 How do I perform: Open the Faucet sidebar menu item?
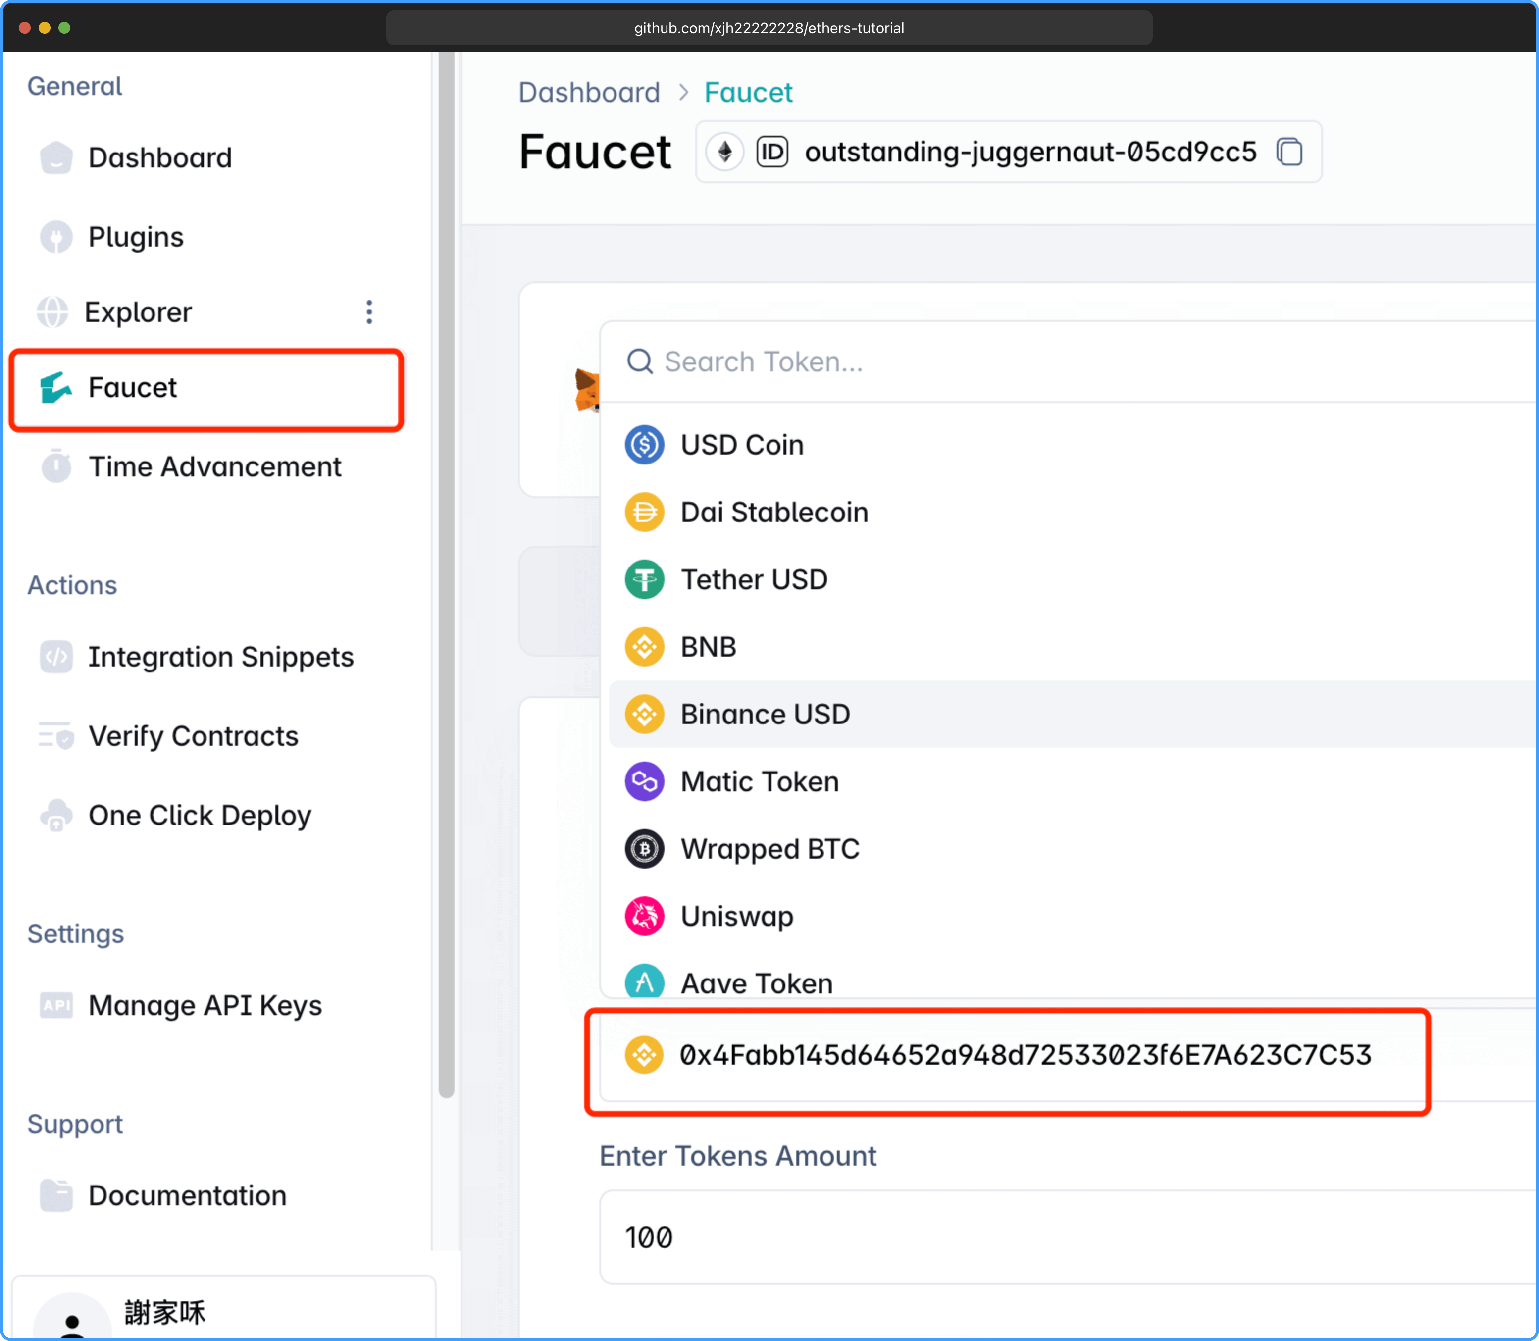[x=206, y=388]
